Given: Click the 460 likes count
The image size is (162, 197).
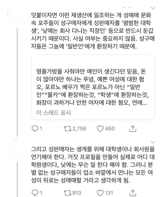Looking at the screenshot, I should 110,129.
